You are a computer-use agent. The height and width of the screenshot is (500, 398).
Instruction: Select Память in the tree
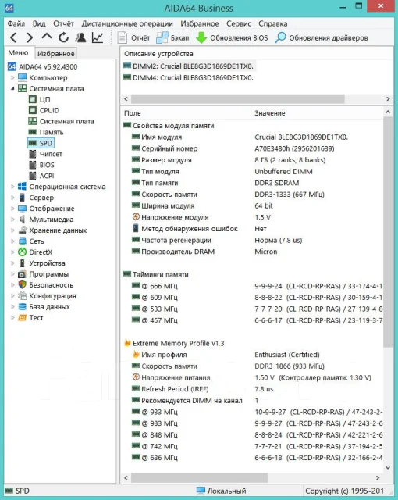pyautogui.click(x=46, y=132)
